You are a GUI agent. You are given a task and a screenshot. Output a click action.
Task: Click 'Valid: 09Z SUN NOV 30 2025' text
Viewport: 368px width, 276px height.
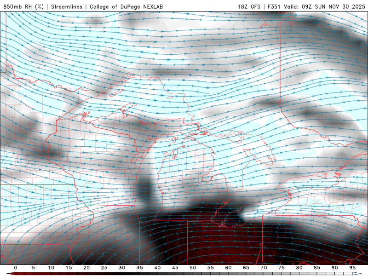(325, 6)
